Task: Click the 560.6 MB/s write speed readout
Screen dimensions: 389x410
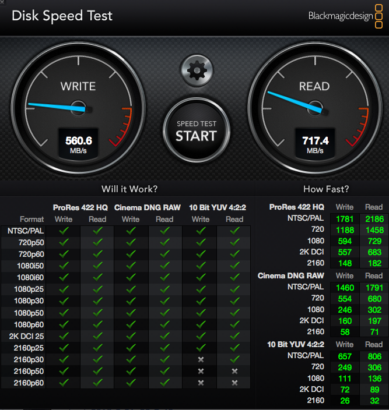Action: (x=79, y=144)
